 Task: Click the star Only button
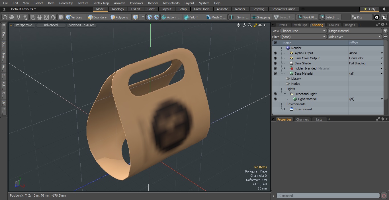[370, 9]
